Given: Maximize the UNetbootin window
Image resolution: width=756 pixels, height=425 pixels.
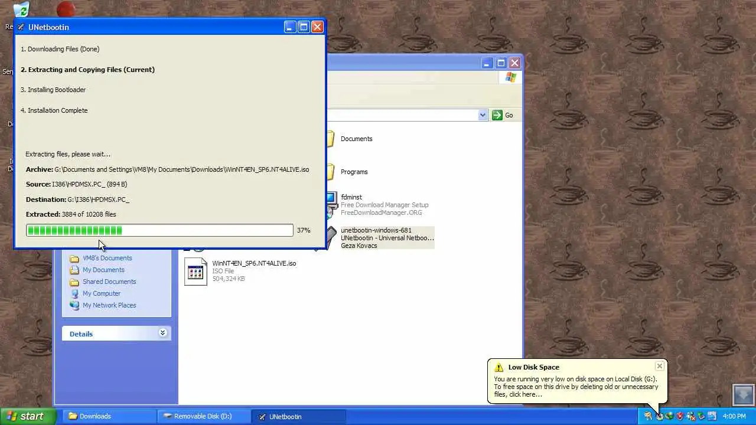Looking at the screenshot, I should pyautogui.click(x=304, y=27).
